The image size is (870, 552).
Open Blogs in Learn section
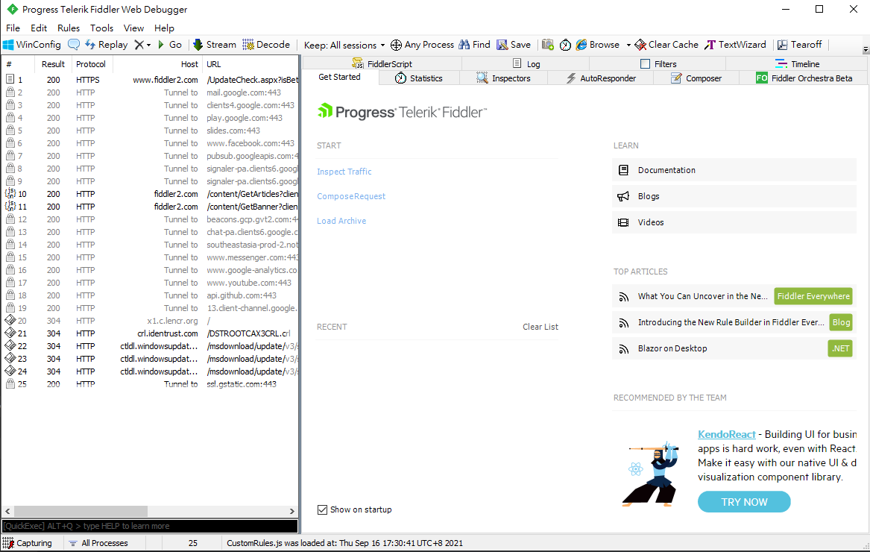tap(734, 196)
